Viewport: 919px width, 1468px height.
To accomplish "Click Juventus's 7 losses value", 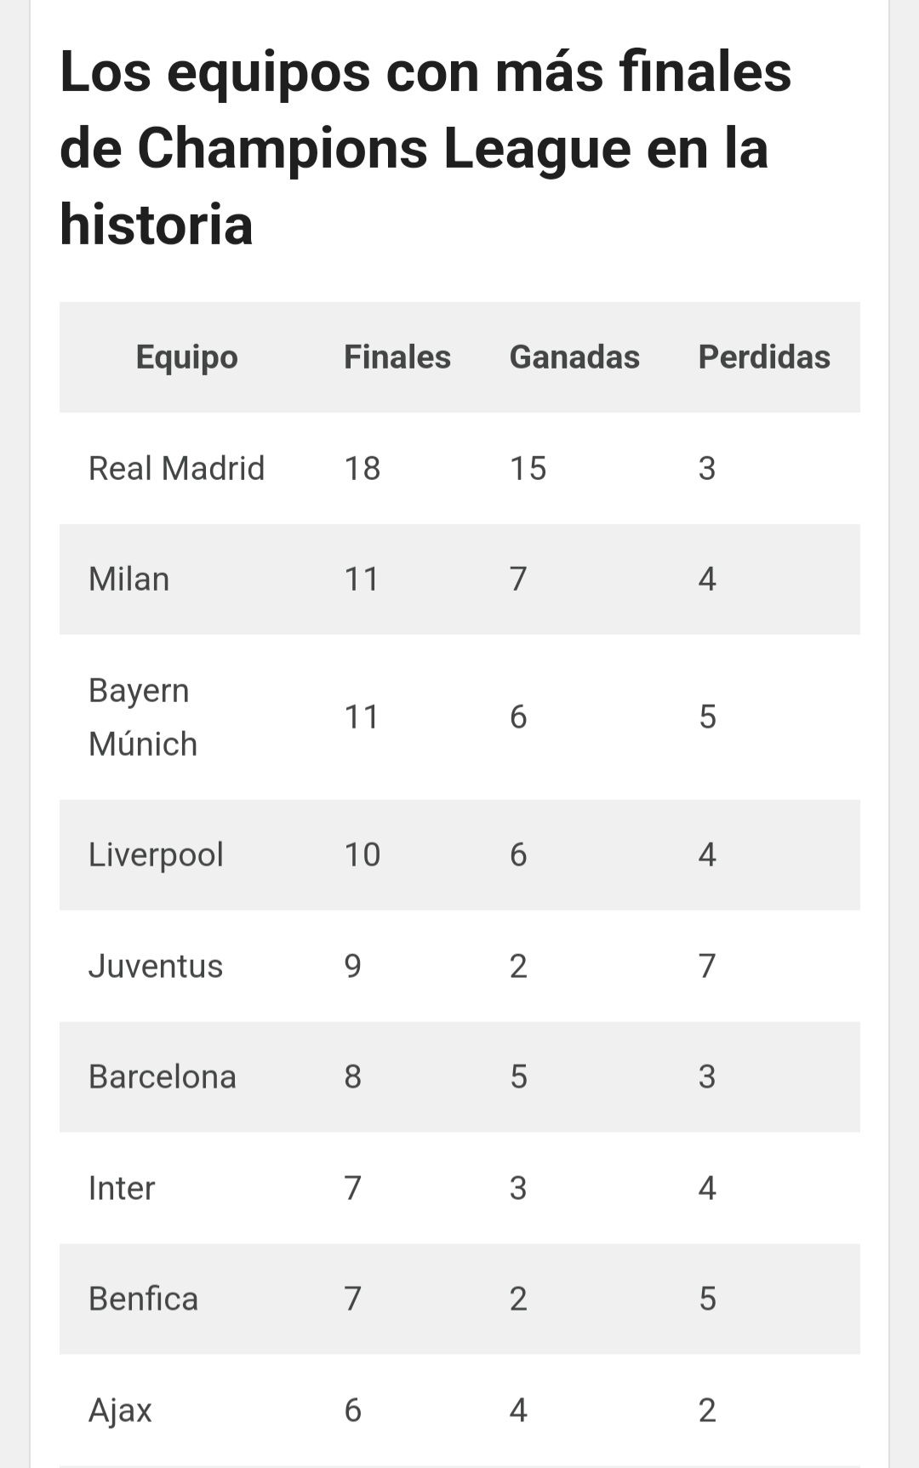I will point(707,966).
